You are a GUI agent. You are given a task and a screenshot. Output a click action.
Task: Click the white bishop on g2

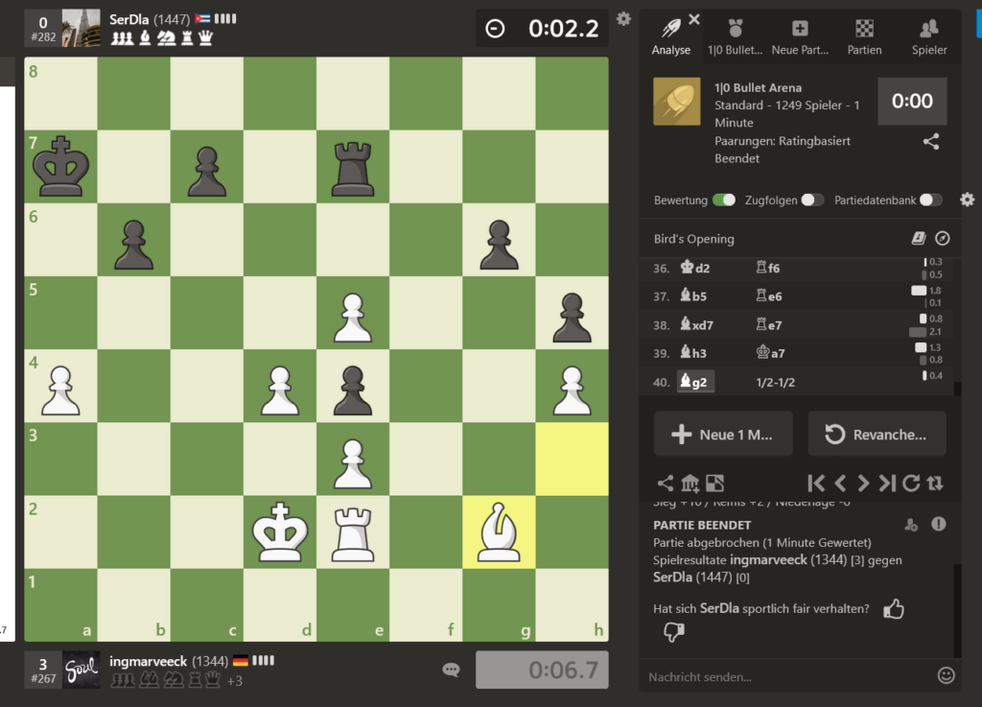pyautogui.click(x=499, y=532)
